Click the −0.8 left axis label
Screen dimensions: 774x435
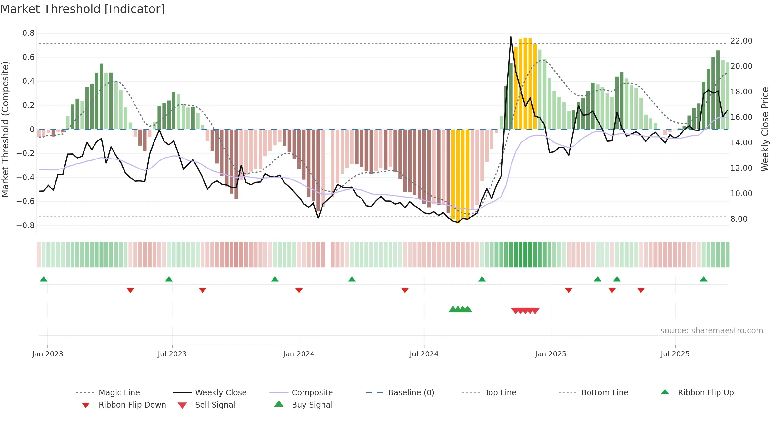[25, 226]
